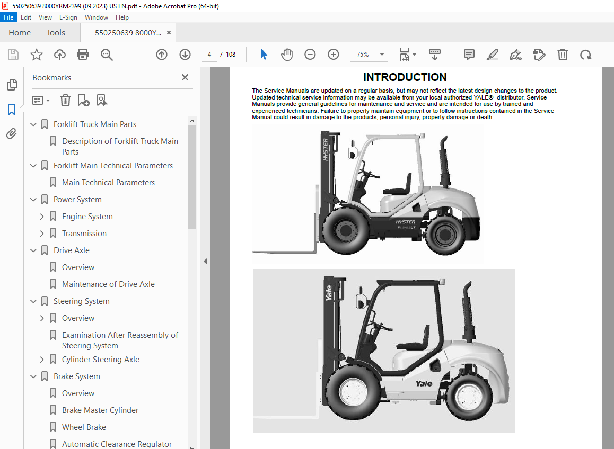
Task: Open the File menu
Action: pos(8,17)
